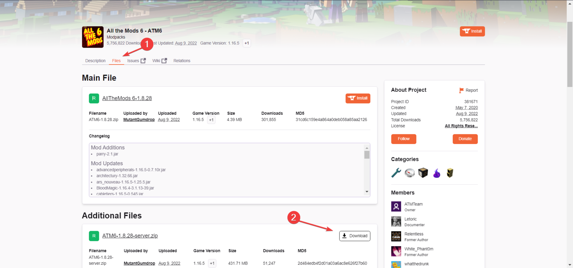Click the green R release badge for AllTheMods 6-1.8.28
This screenshot has height=268, width=573.
click(x=94, y=98)
